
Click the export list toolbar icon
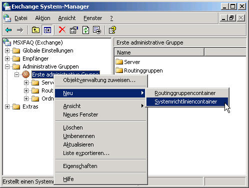97,30
